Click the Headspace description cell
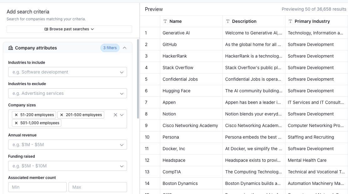Image resolution: width=348 pixels, height=194 pixels. (x=254, y=160)
